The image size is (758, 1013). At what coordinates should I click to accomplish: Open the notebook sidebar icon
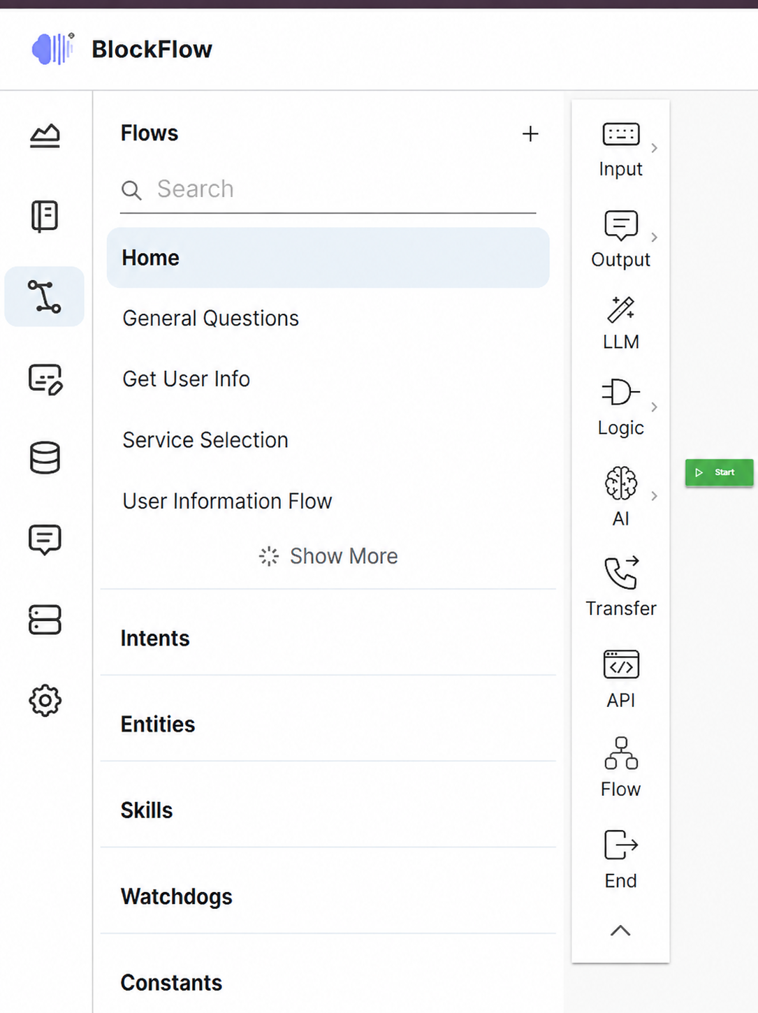tap(45, 216)
